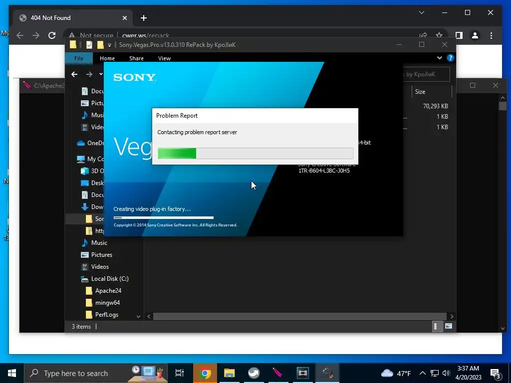Select Music in navigation pane

pyautogui.click(x=99, y=243)
